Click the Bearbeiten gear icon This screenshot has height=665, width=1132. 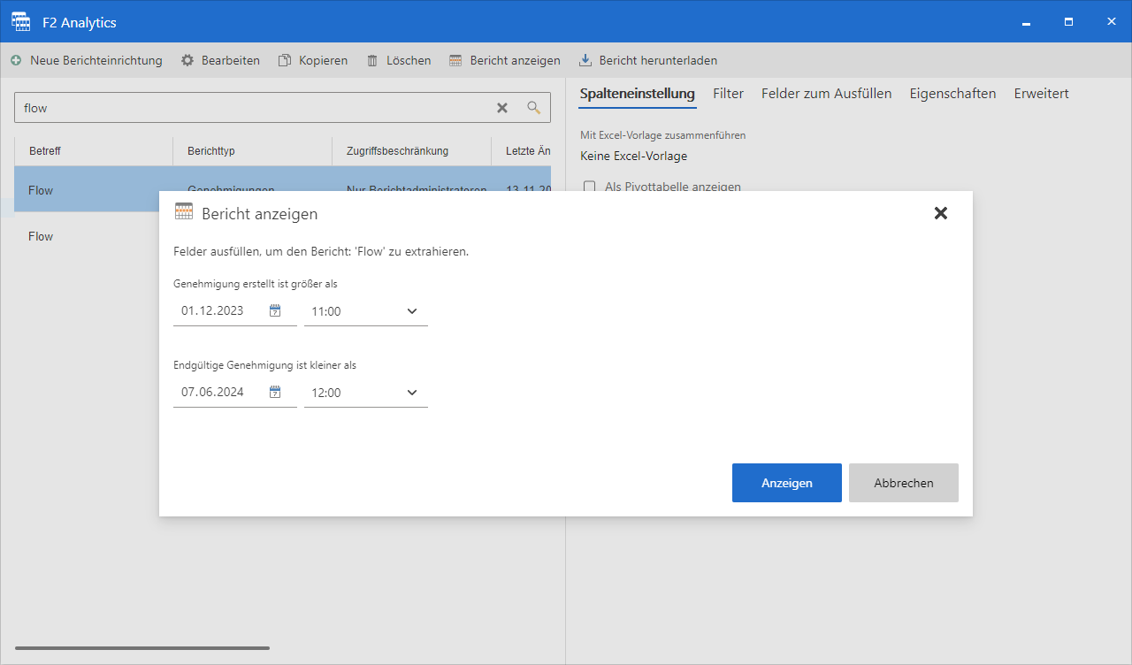click(x=187, y=61)
